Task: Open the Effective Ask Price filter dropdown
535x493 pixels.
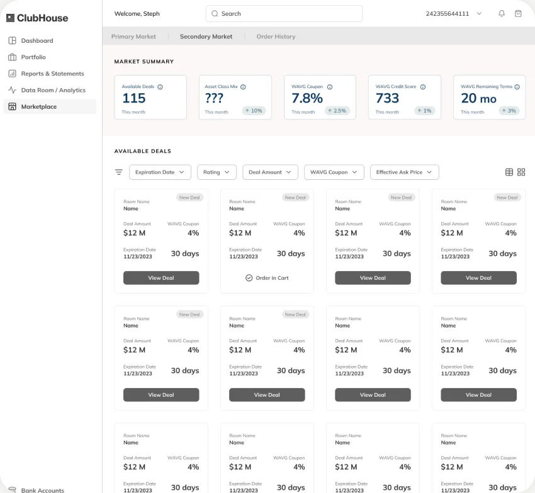Action: pos(404,172)
